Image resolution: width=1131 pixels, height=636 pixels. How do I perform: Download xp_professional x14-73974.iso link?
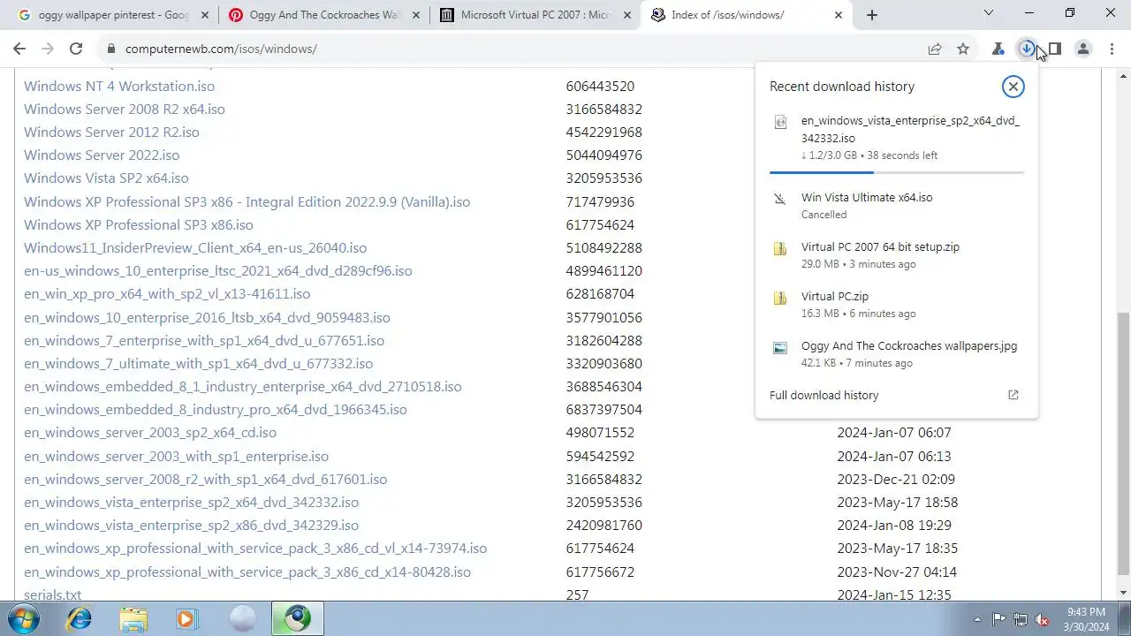pyautogui.click(x=255, y=548)
